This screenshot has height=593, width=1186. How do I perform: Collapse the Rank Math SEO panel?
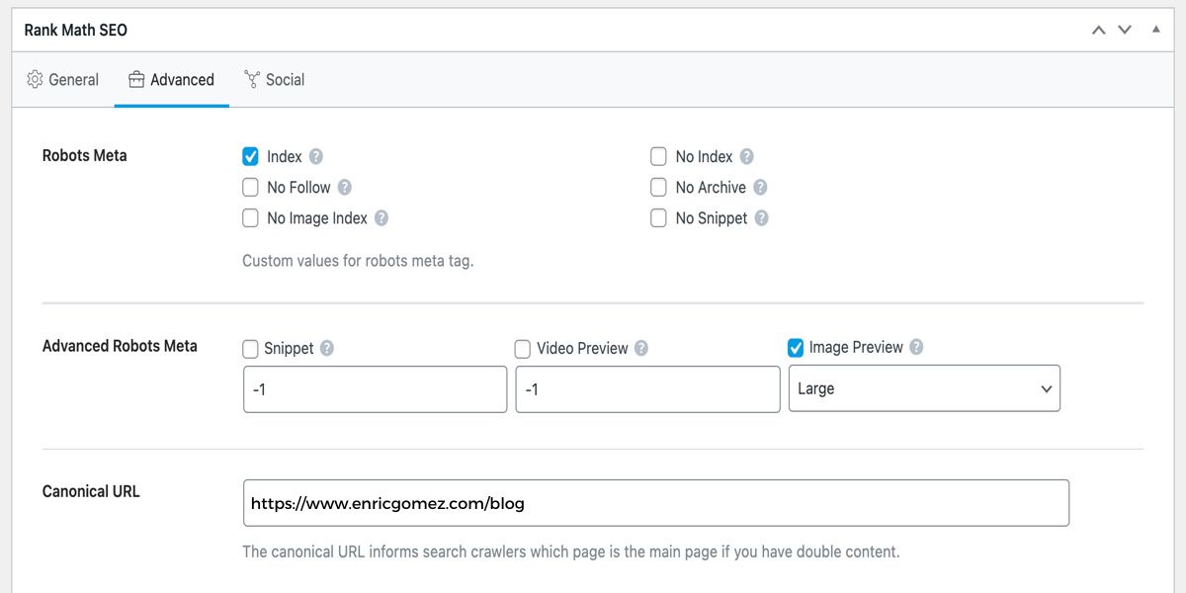pyautogui.click(x=1155, y=29)
